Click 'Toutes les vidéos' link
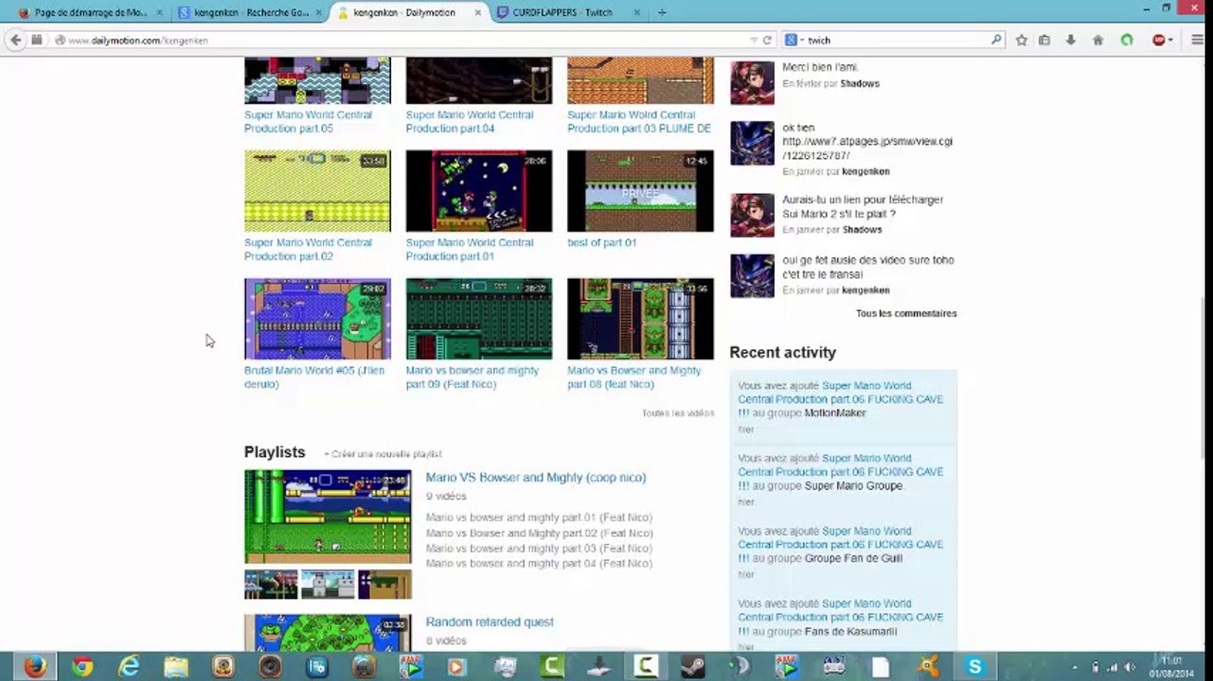Image resolution: width=1213 pixels, height=681 pixels. pyautogui.click(x=678, y=413)
